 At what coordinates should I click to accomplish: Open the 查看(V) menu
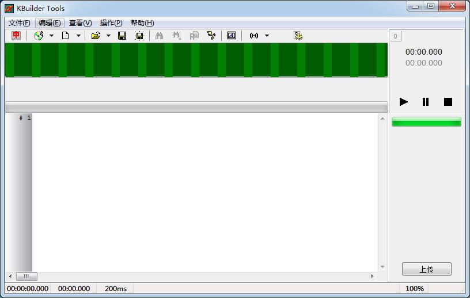click(x=80, y=23)
